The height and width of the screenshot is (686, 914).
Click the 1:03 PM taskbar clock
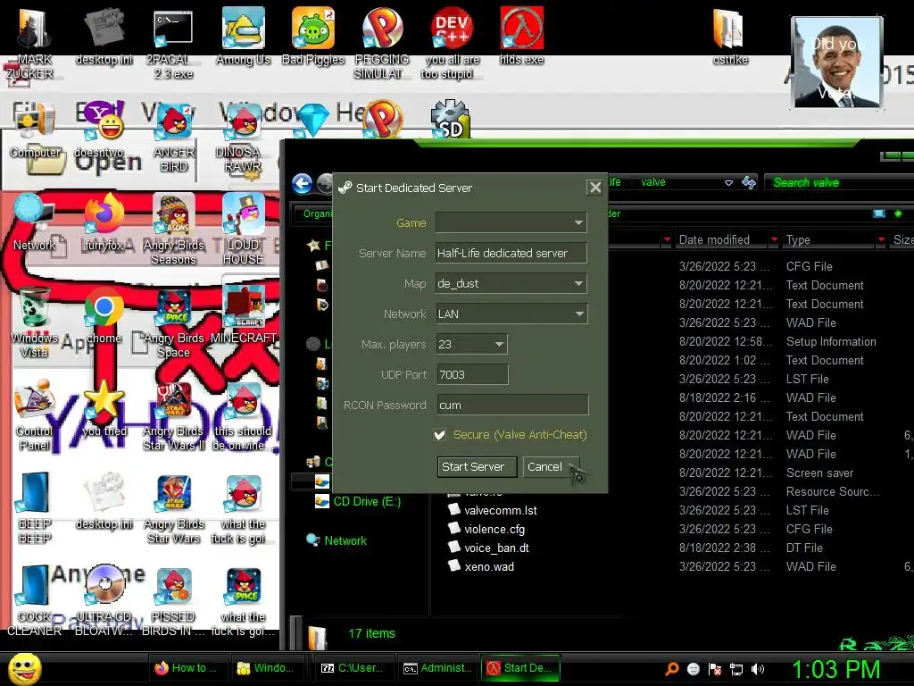tap(835, 669)
